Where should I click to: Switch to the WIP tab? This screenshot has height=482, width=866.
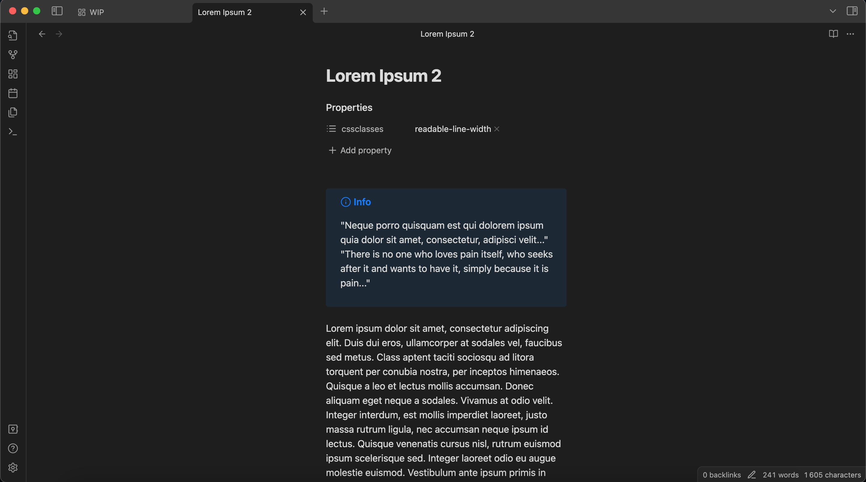click(x=97, y=12)
